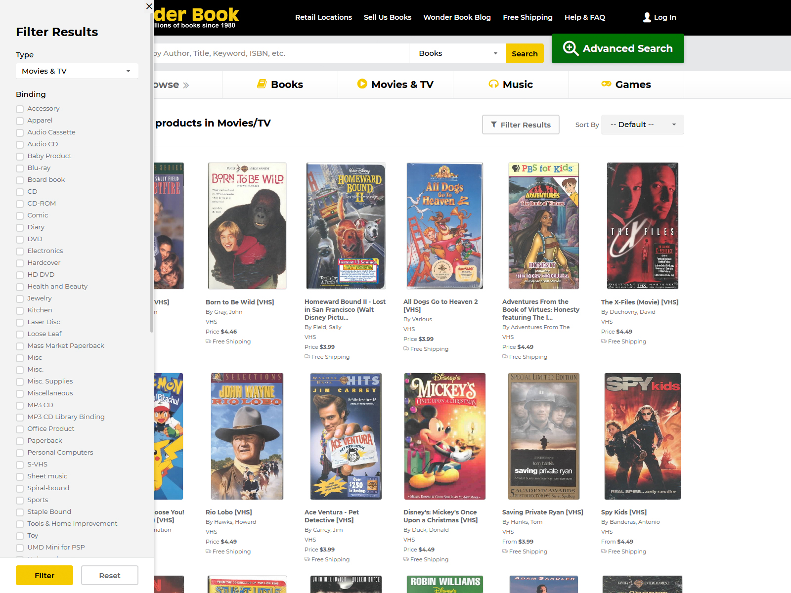Click the Games controller icon
Viewport: 791px width, 593px height.
pos(606,84)
